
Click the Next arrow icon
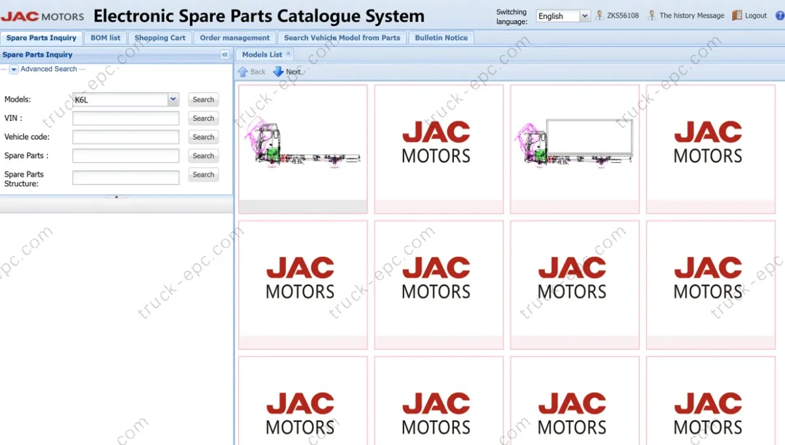pos(279,72)
